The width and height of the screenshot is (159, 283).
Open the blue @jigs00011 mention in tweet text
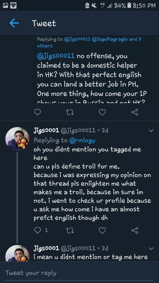click(56, 56)
